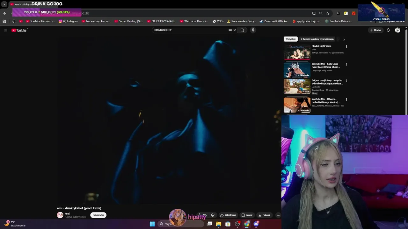Open the app.hypefactory.co bookmark
Screen dimensions: 408x229
pos(306,21)
